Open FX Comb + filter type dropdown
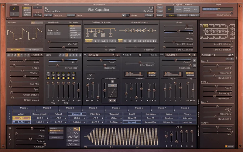The width and height of the screenshot is (243, 152). coord(178,55)
